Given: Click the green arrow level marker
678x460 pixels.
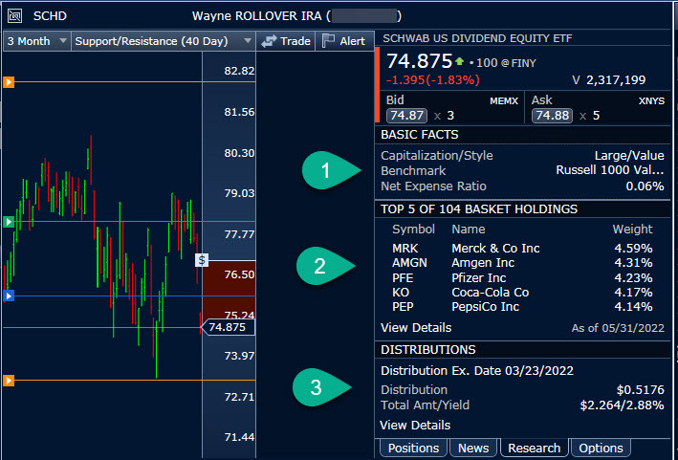Looking at the screenshot, I should click(9, 222).
